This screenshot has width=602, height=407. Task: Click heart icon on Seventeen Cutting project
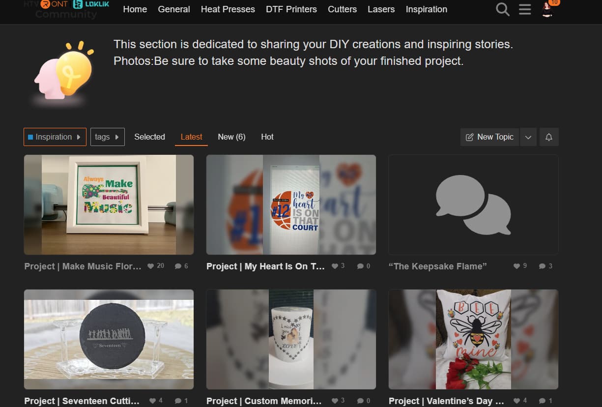pyautogui.click(x=152, y=401)
